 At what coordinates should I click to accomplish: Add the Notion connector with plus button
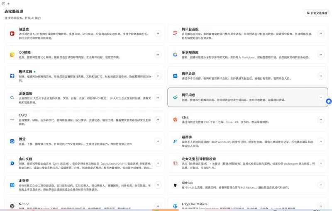[158, 206]
